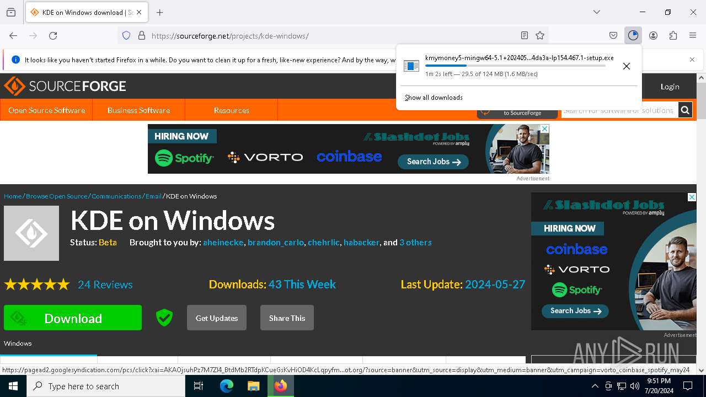The width and height of the screenshot is (706, 397).
Task: Close the top banner advertisement
Action: 544,128
